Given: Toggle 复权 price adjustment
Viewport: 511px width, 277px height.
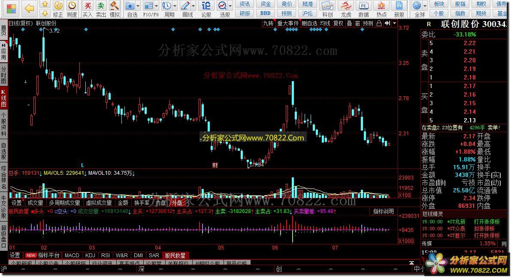Looking at the screenshot, I should 338,23.
